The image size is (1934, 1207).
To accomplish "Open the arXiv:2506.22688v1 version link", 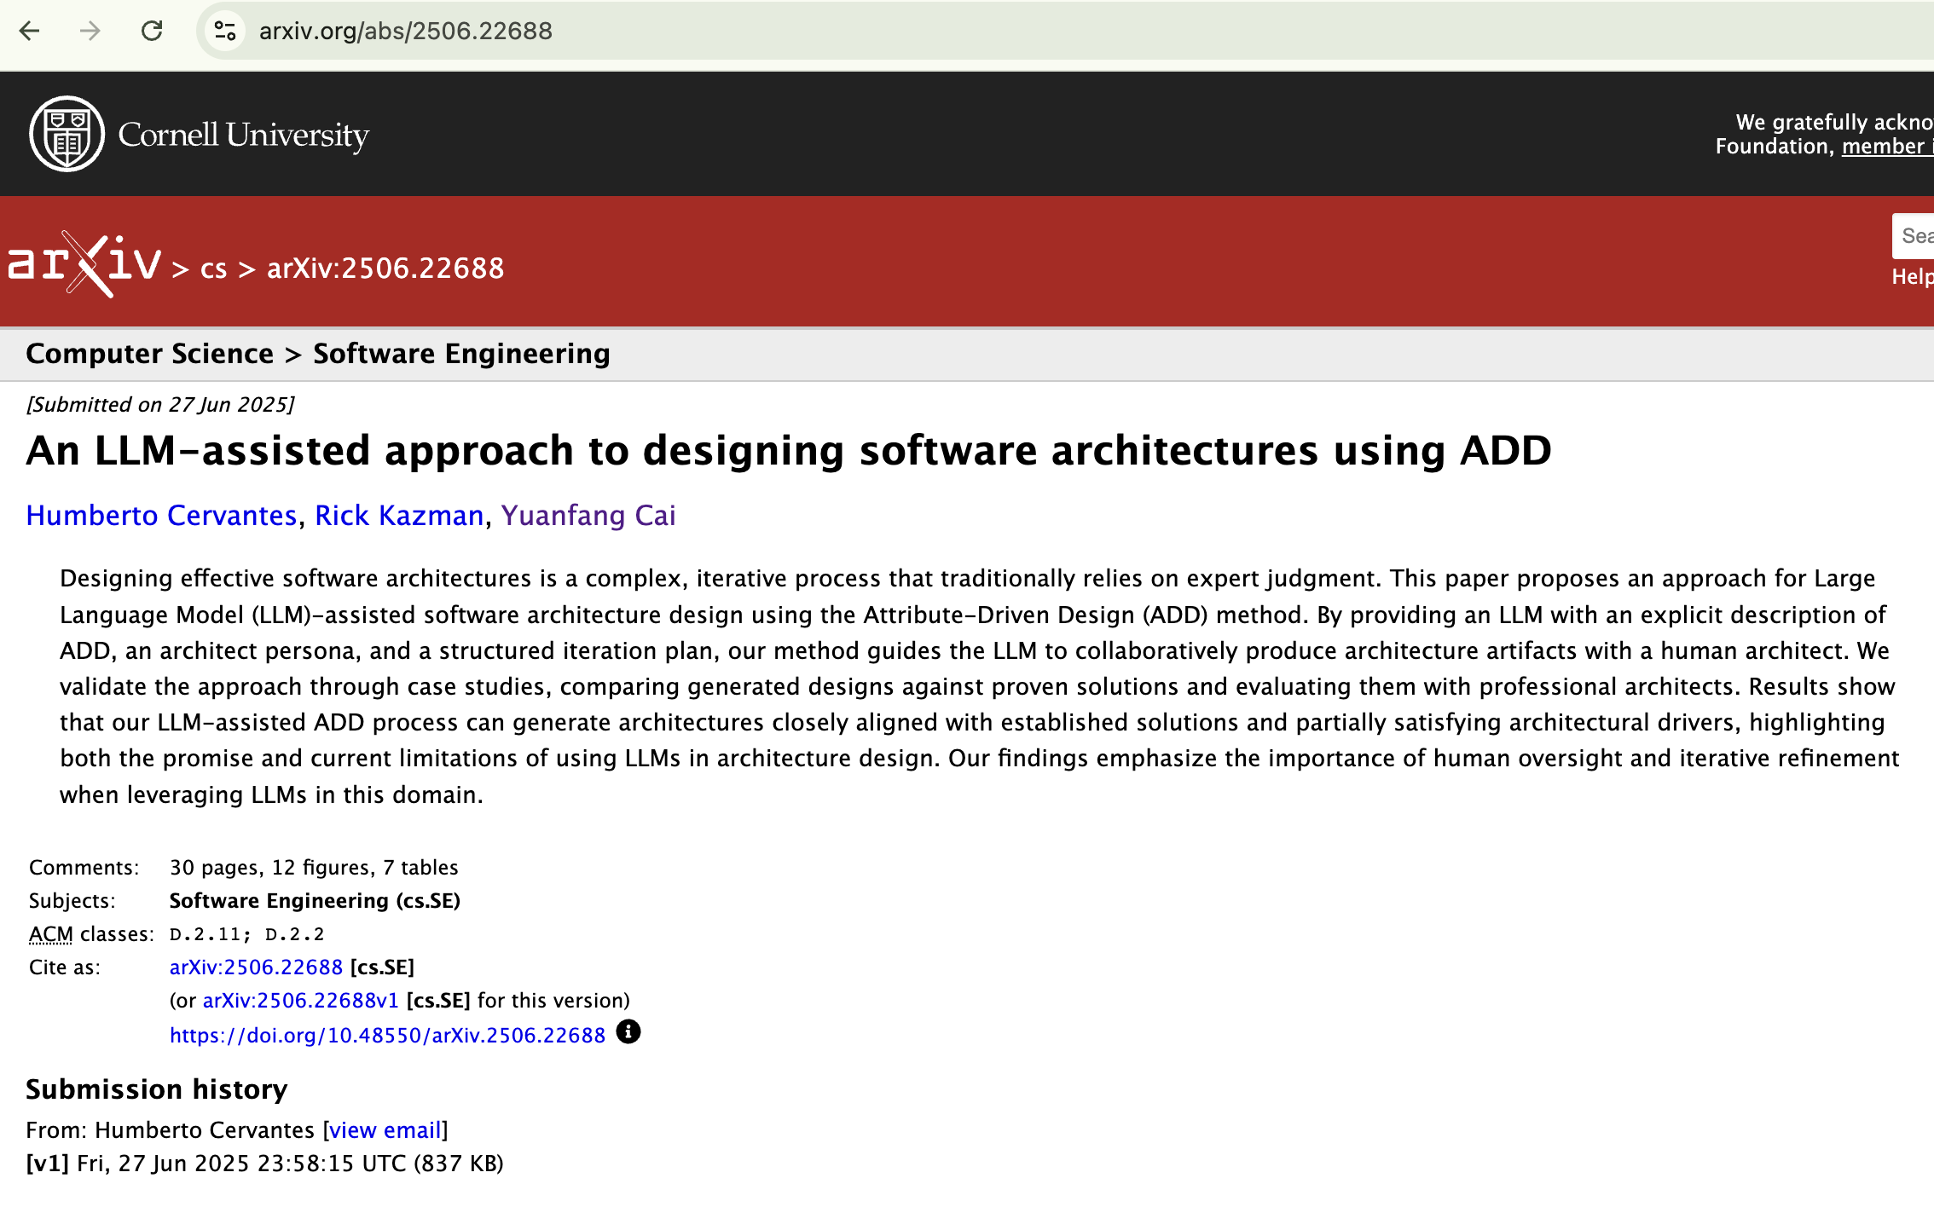I will [300, 1001].
